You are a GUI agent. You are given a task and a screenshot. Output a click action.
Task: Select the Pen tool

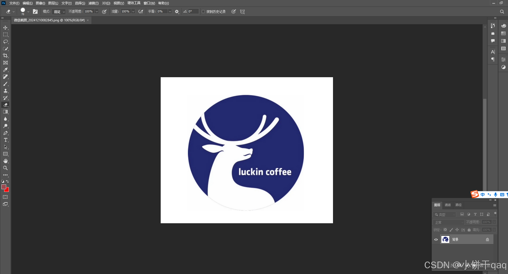point(5,133)
